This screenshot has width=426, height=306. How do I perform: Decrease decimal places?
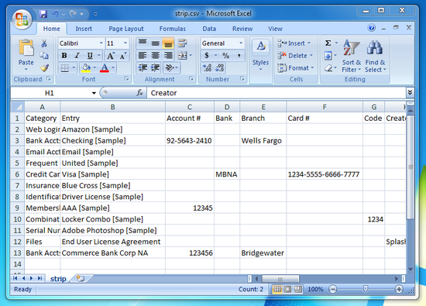(219, 68)
